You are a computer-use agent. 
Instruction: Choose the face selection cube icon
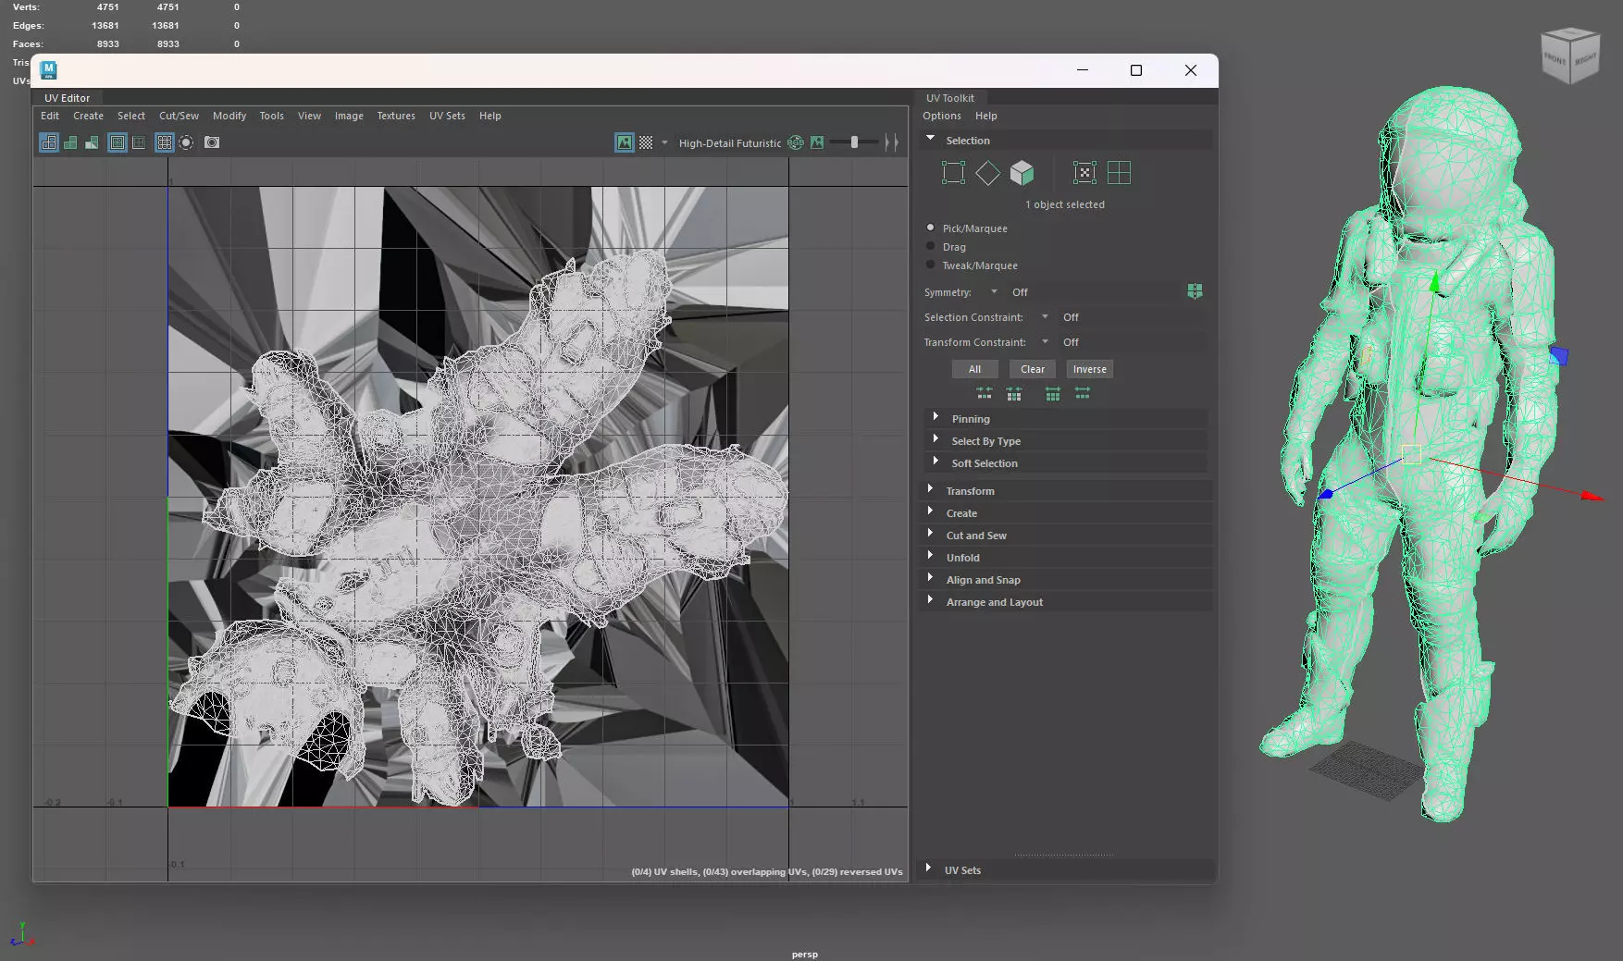1022,173
